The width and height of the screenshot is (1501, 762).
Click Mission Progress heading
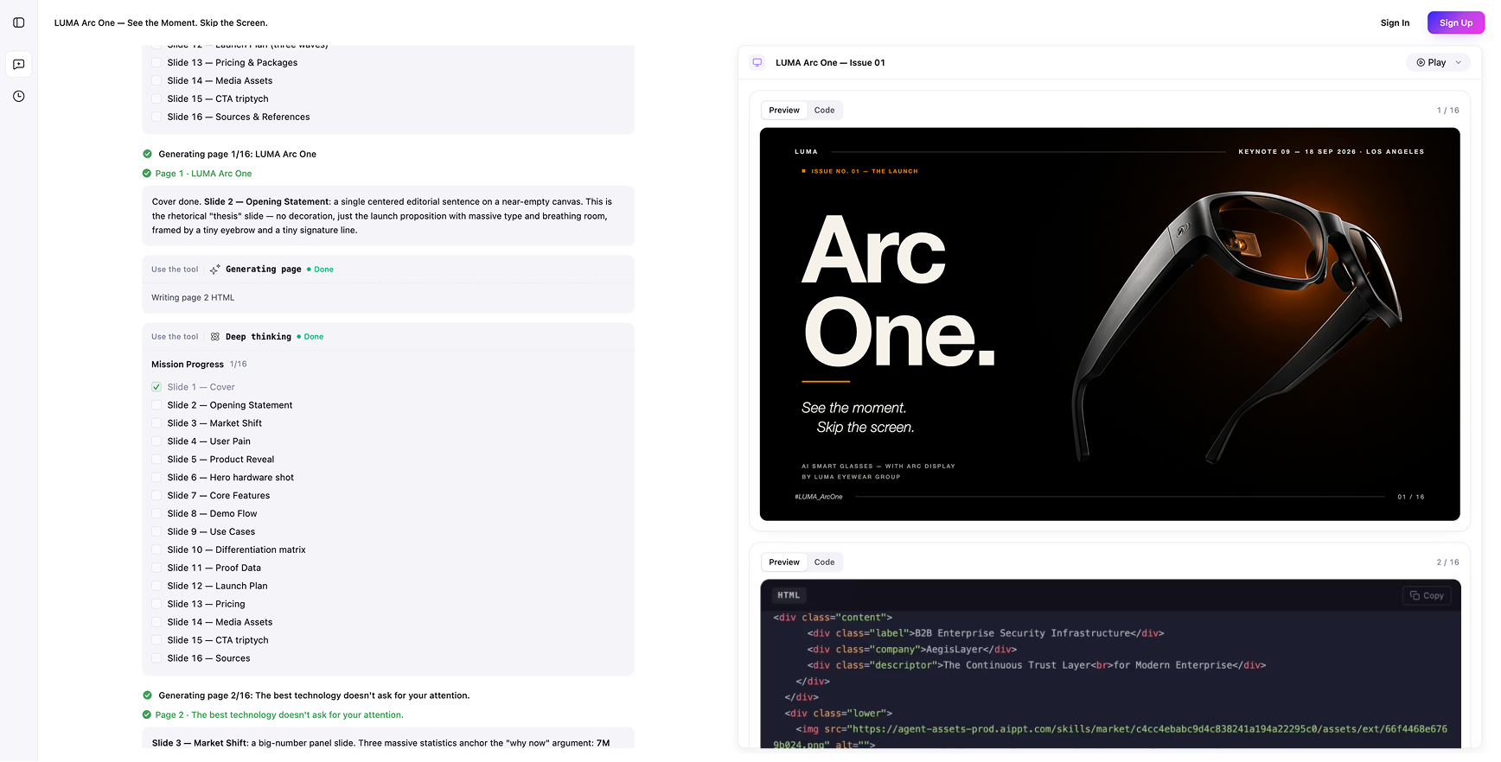tap(188, 365)
